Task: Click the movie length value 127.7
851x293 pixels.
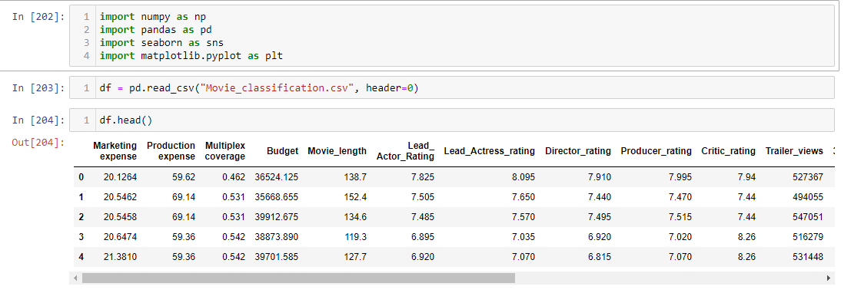Action: click(355, 257)
